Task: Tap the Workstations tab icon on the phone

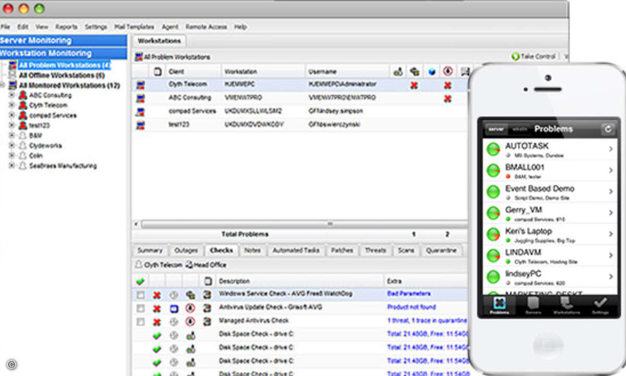Action: (567, 303)
